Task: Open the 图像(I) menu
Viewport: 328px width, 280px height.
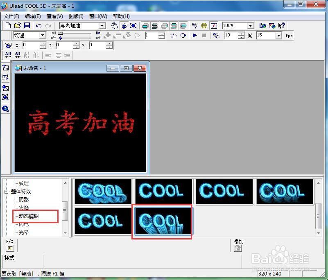Action: point(76,16)
